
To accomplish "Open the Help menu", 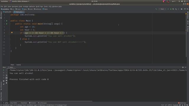I will 60,6.
